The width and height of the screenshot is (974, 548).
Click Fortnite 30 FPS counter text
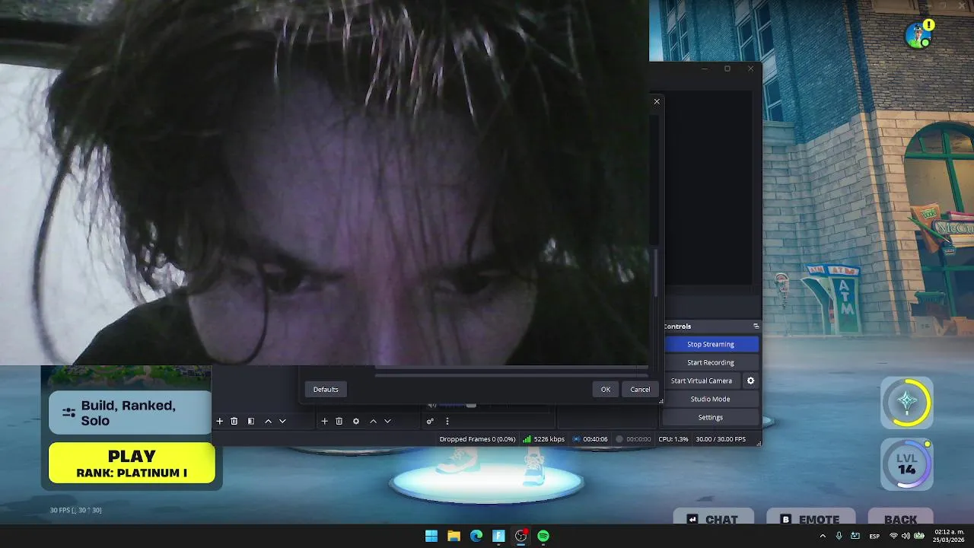75,510
